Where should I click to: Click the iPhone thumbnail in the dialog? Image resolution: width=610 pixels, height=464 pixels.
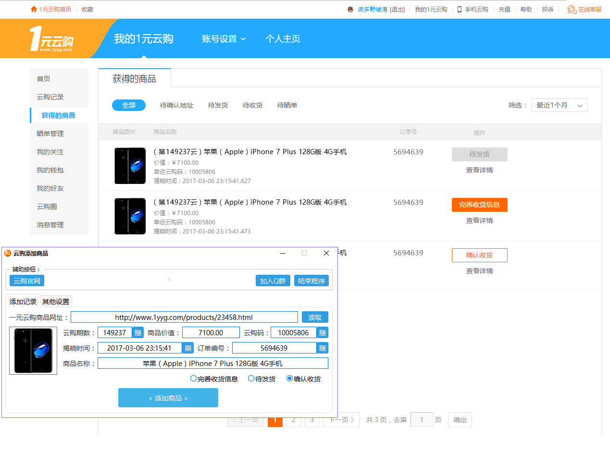pyautogui.click(x=33, y=351)
